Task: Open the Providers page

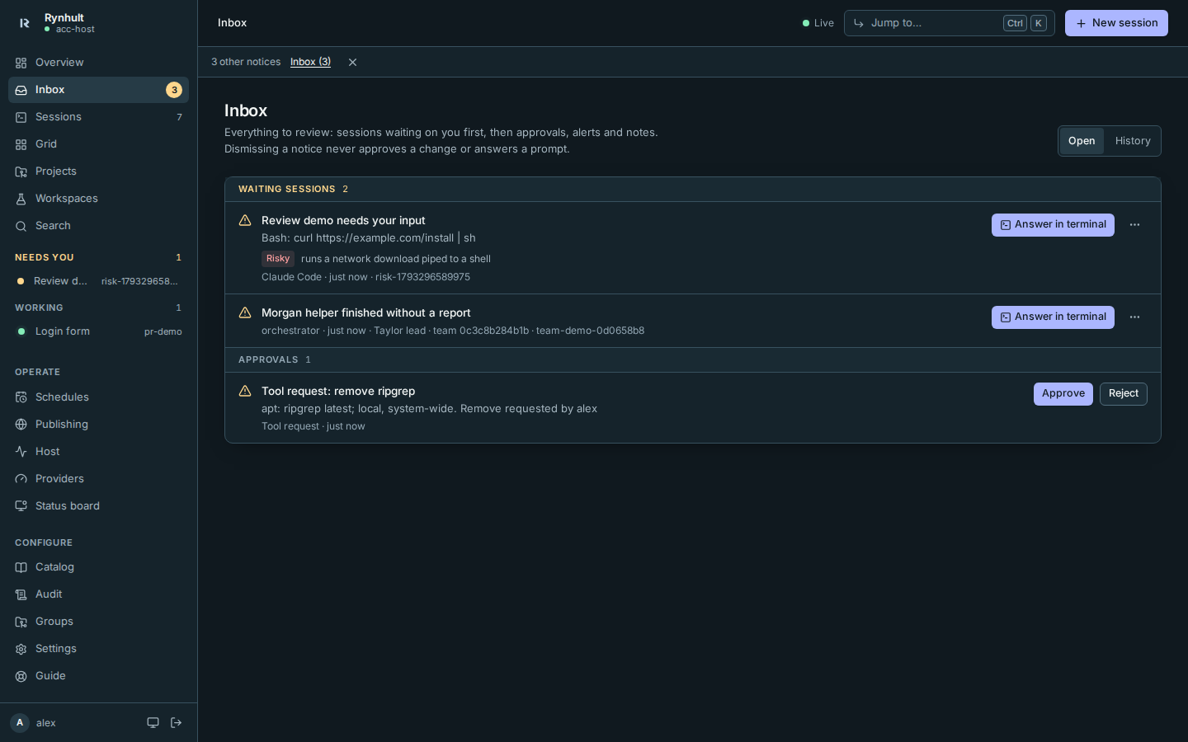Action: 98,479
